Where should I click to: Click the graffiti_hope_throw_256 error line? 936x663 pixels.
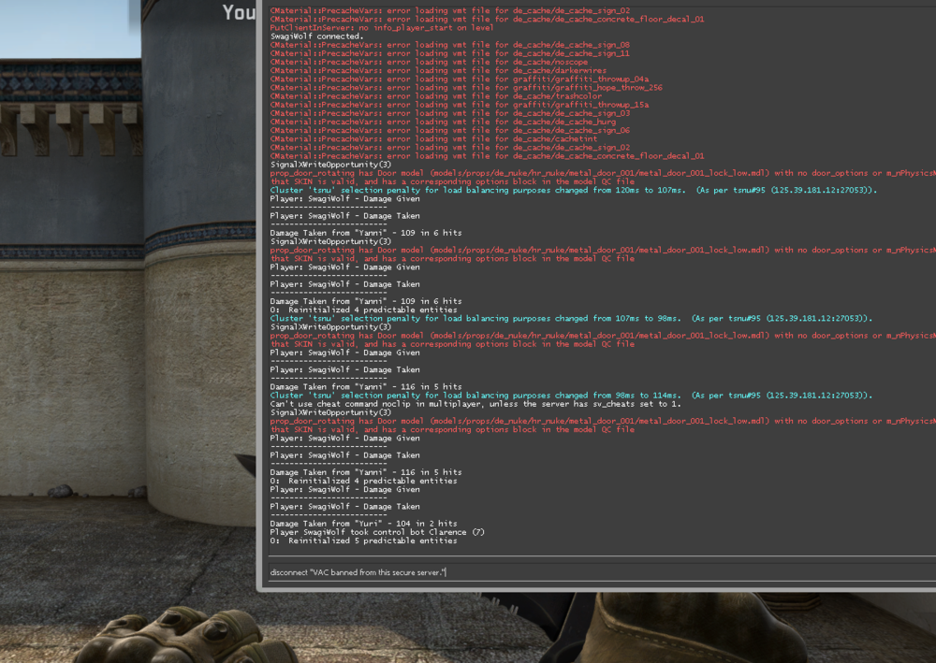pos(465,88)
